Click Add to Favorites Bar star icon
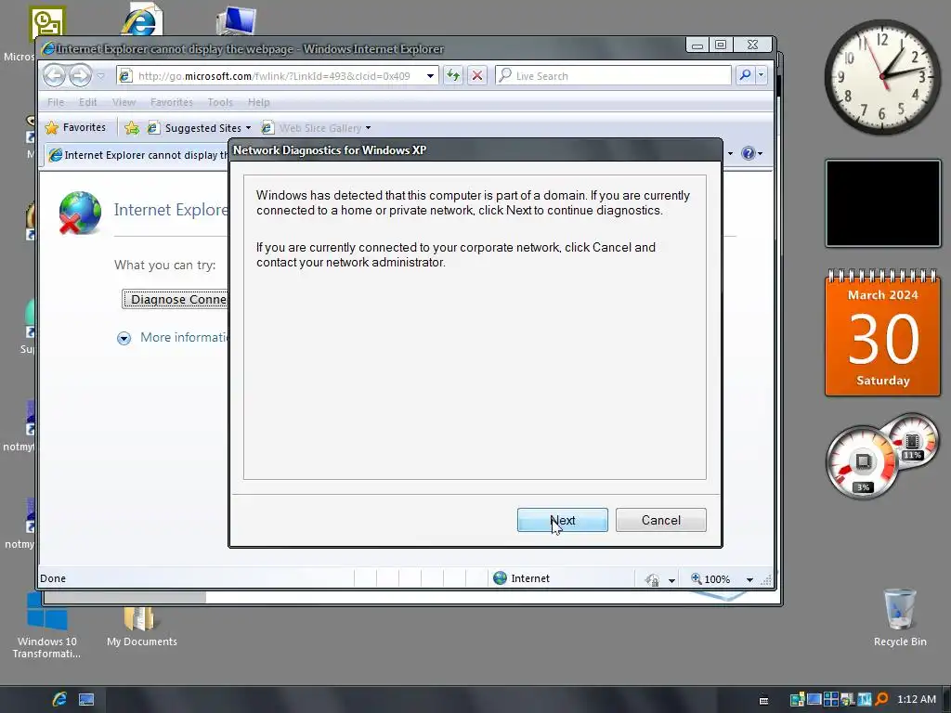The width and height of the screenshot is (951, 713). click(x=131, y=128)
